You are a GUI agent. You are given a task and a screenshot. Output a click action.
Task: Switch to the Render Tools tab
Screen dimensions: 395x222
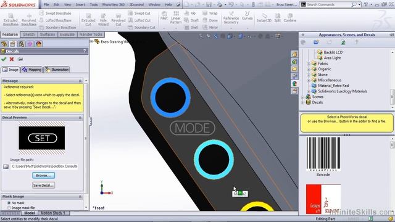[x=91, y=35]
